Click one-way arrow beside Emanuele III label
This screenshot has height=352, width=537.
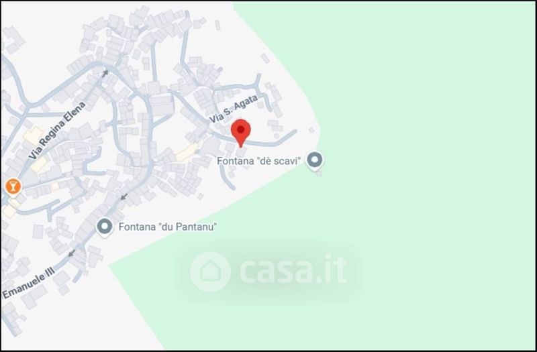click(x=72, y=253)
